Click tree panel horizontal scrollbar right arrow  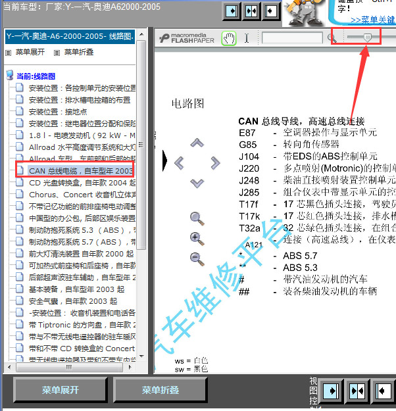130,367
